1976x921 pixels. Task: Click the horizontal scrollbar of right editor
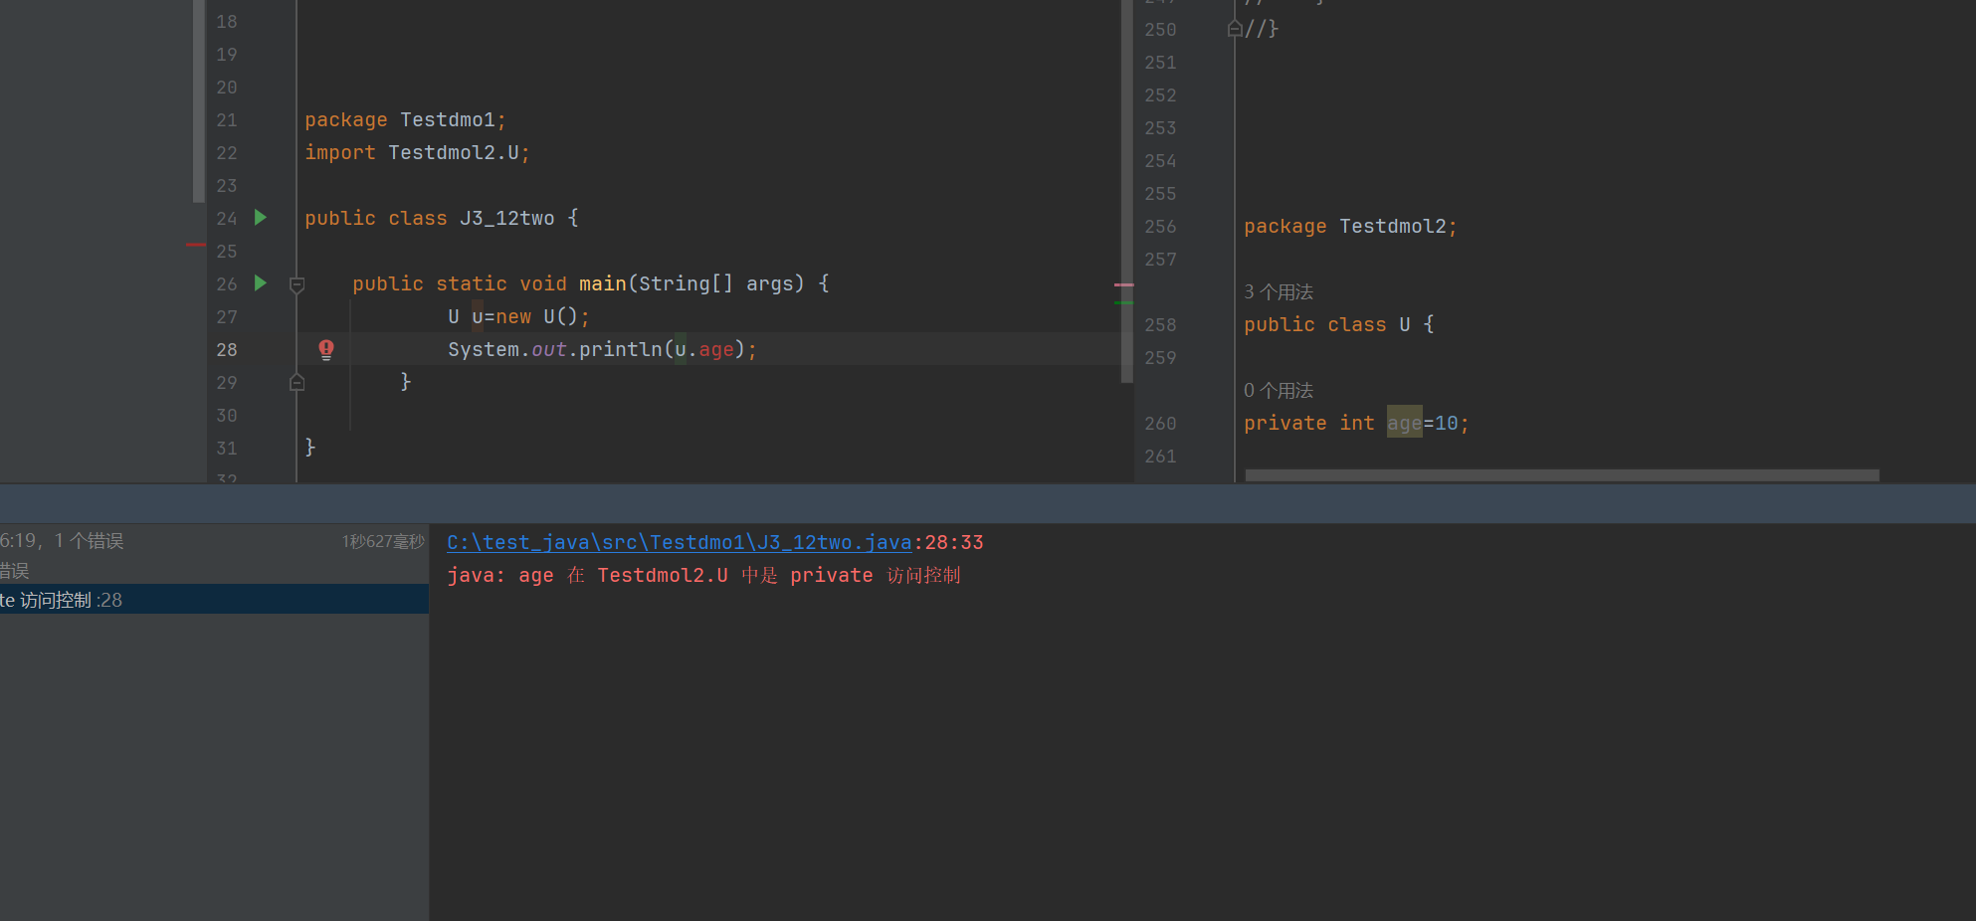click(1562, 475)
